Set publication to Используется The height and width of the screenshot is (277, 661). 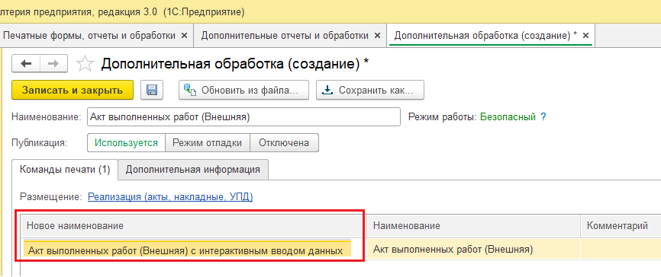click(126, 142)
